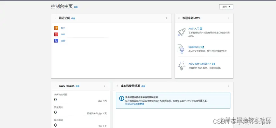Click the 未解决的问题 count of 0
The height and width of the screenshot is (128, 276).
click(55, 99)
